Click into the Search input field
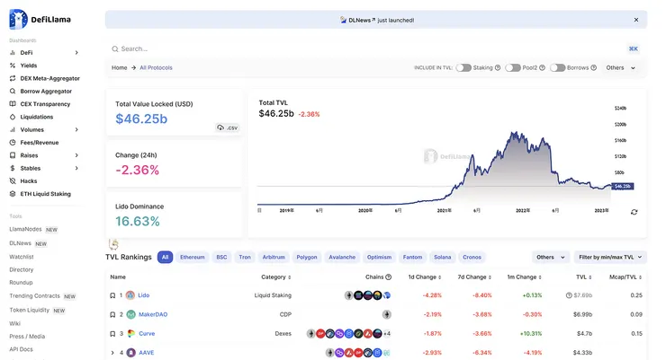 pos(360,48)
